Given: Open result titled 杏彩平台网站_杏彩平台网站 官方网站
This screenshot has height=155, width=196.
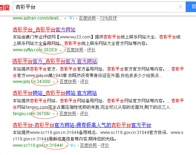Looking at the screenshot, I should [x=55, y=93].
